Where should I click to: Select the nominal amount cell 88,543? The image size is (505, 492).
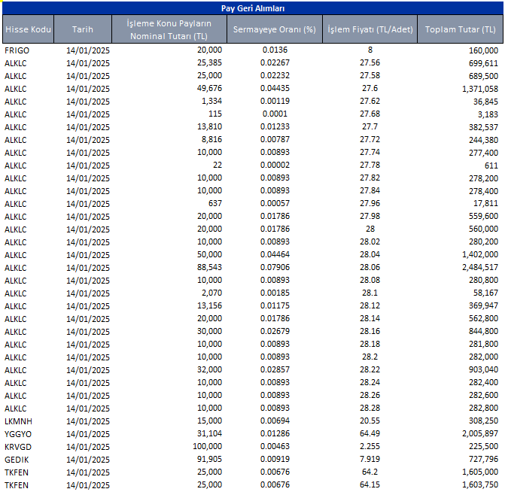coord(208,267)
